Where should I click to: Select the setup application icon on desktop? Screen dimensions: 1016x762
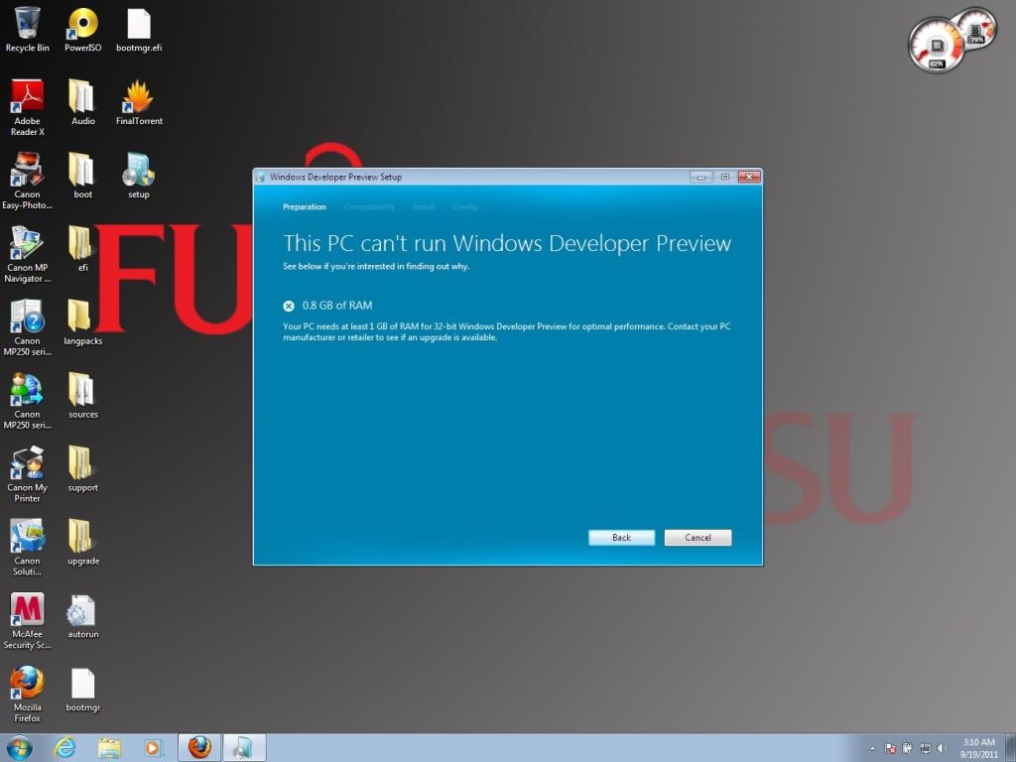tap(139, 176)
